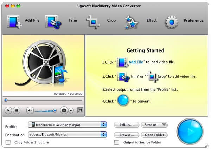Click the Open Folder button
Image resolution: width=211 pixels, height=149 pixels.
pos(154,135)
